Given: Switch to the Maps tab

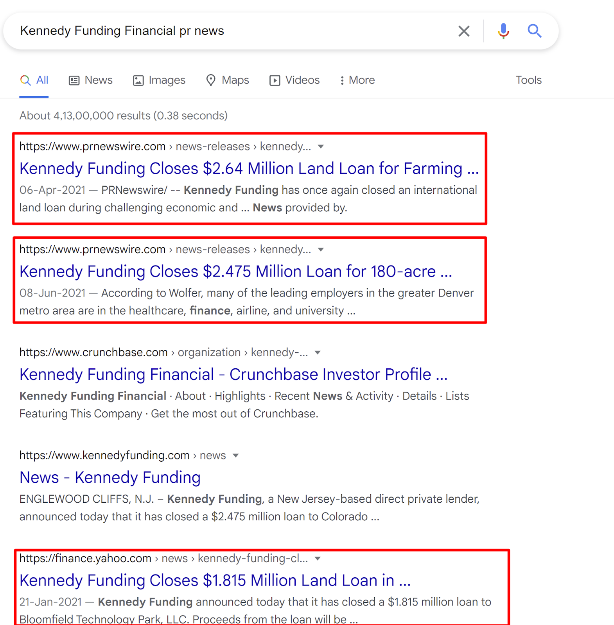Looking at the screenshot, I should (x=228, y=80).
